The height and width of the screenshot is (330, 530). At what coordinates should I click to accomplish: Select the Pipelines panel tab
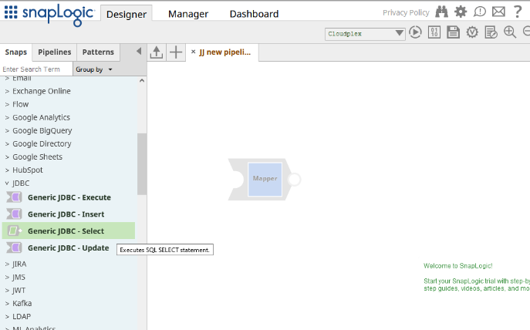point(55,52)
